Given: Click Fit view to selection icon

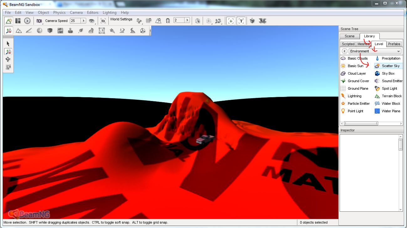Looking at the screenshot, I should 103,21.
